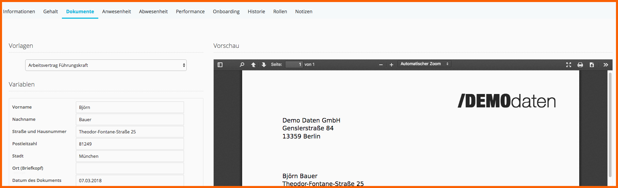This screenshot has width=618, height=188.
Task: Click the Postleitzahl field with 81249
Action: [130, 144]
